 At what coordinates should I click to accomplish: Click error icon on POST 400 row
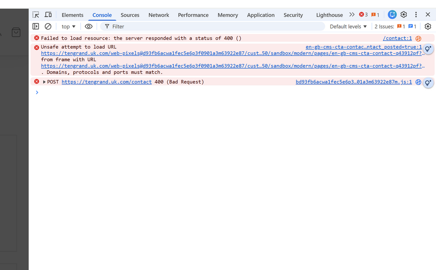[37, 81]
